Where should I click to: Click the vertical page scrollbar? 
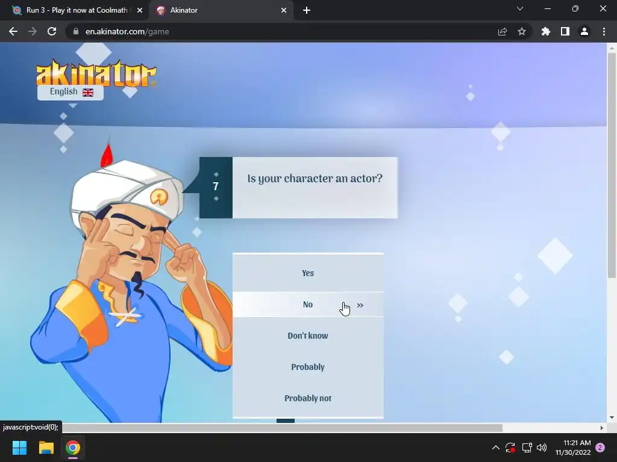[612, 165]
